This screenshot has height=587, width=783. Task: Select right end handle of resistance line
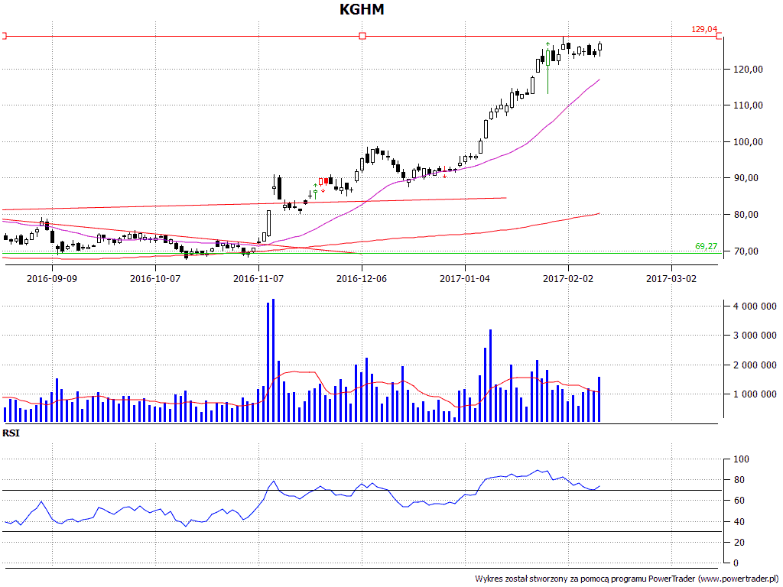click(x=719, y=36)
